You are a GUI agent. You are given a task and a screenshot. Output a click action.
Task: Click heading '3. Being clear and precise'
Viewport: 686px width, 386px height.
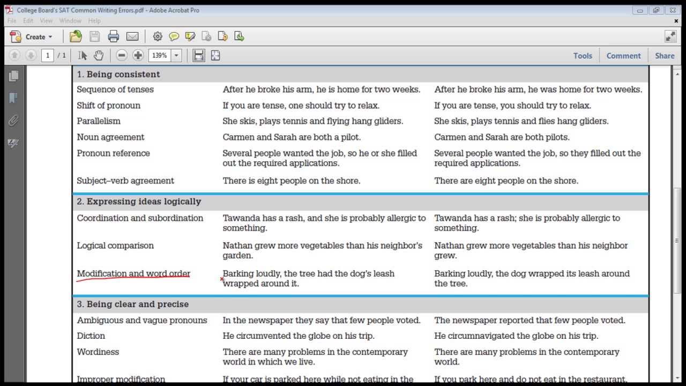(x=132, y=304)
